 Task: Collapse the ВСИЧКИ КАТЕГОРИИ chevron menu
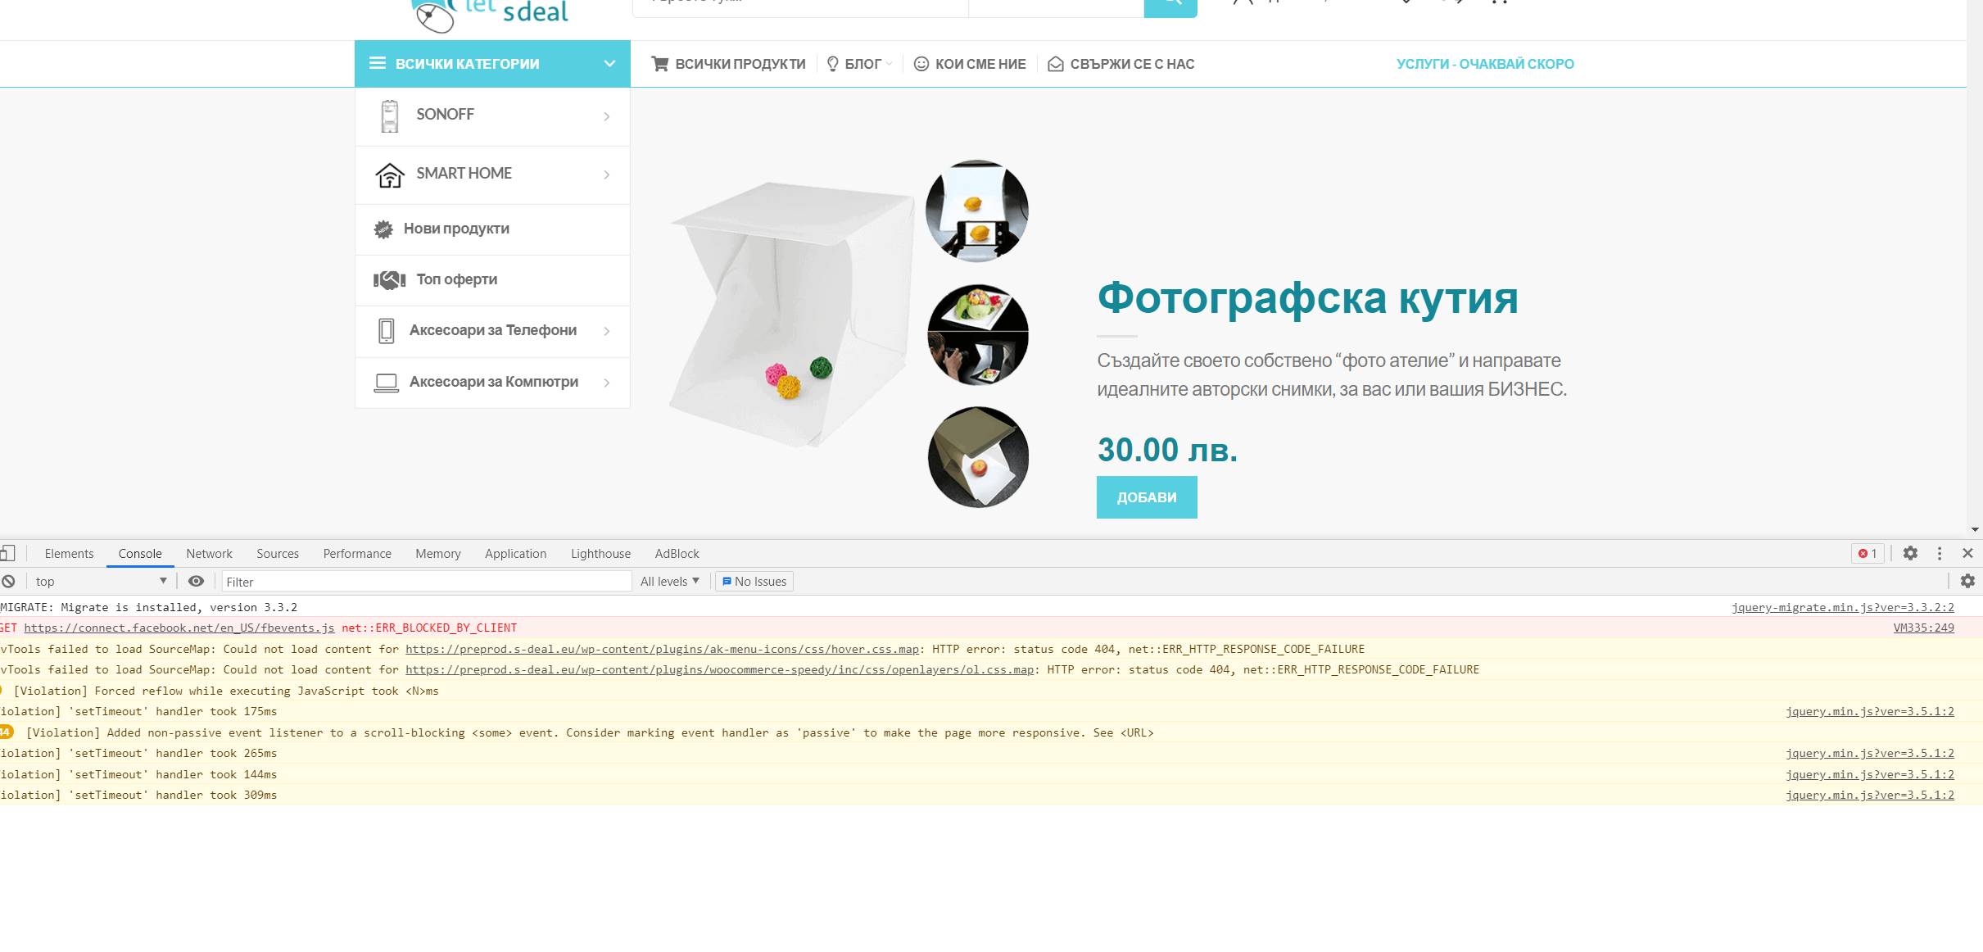(x=609, y=64)
